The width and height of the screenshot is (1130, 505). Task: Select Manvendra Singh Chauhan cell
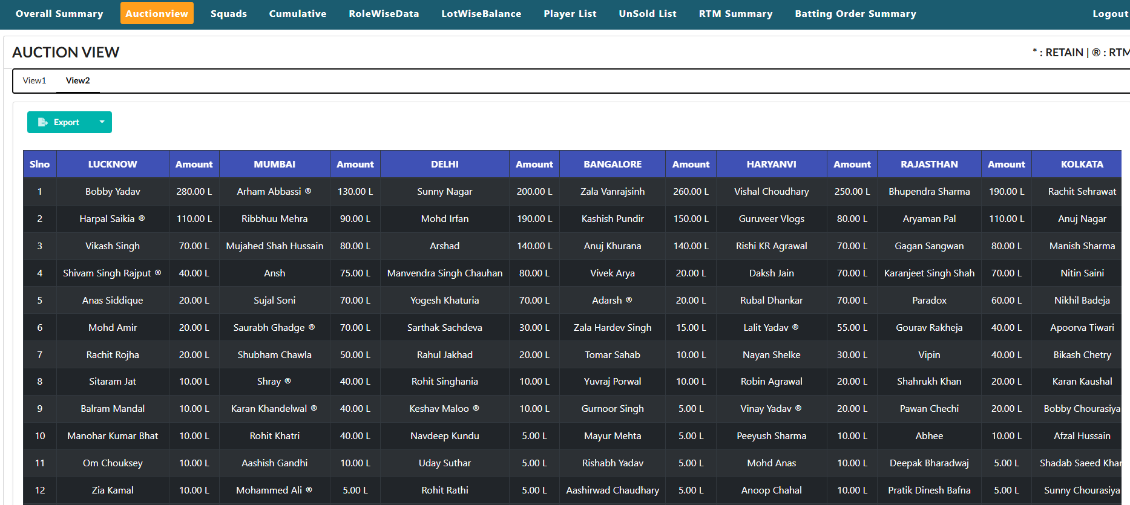445,273
